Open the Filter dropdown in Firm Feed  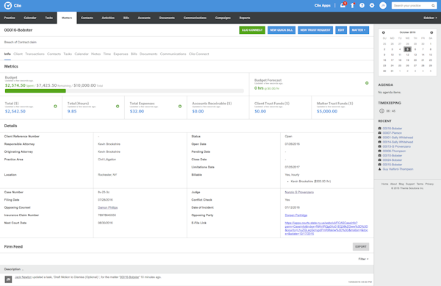tap(363, 259)
